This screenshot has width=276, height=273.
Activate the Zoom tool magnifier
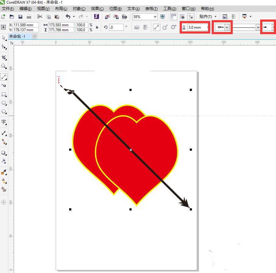[x=4, y=66]
